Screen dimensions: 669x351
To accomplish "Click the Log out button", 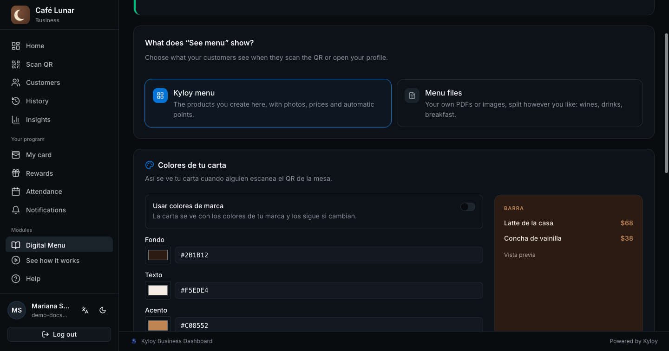I will pyautogui.click(x=59, y=334).
